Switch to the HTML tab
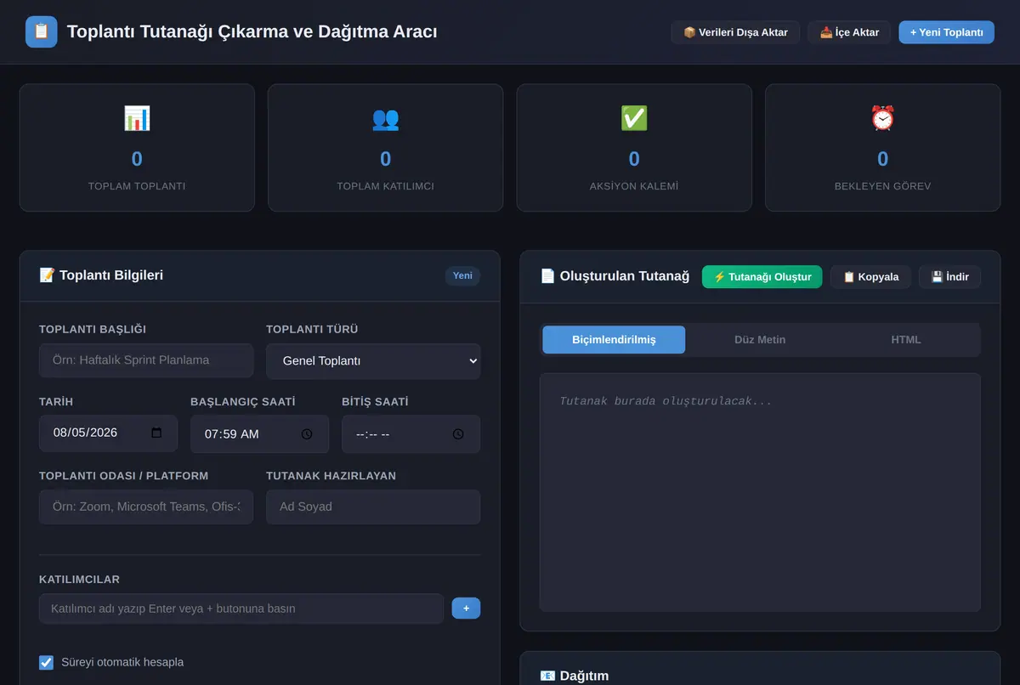Image resolution: width=1020 pixels, height=685 pixels. 906,339
